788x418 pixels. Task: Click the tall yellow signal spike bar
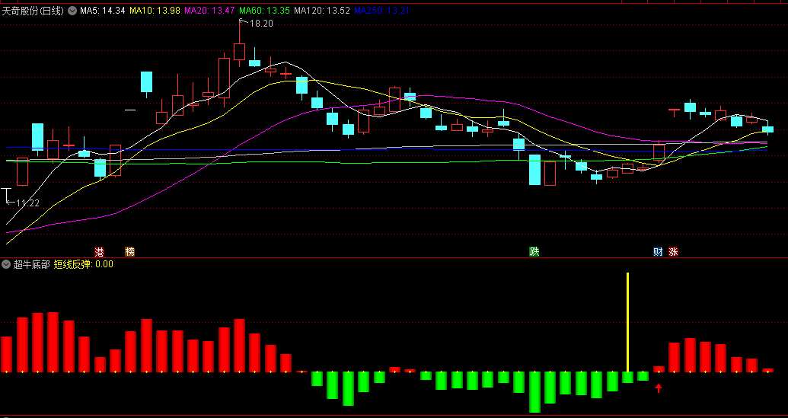pyautogui.click(x=627, y=323)
